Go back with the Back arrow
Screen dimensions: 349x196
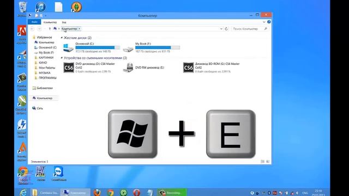pyautogui.click(x=32, y=29)
